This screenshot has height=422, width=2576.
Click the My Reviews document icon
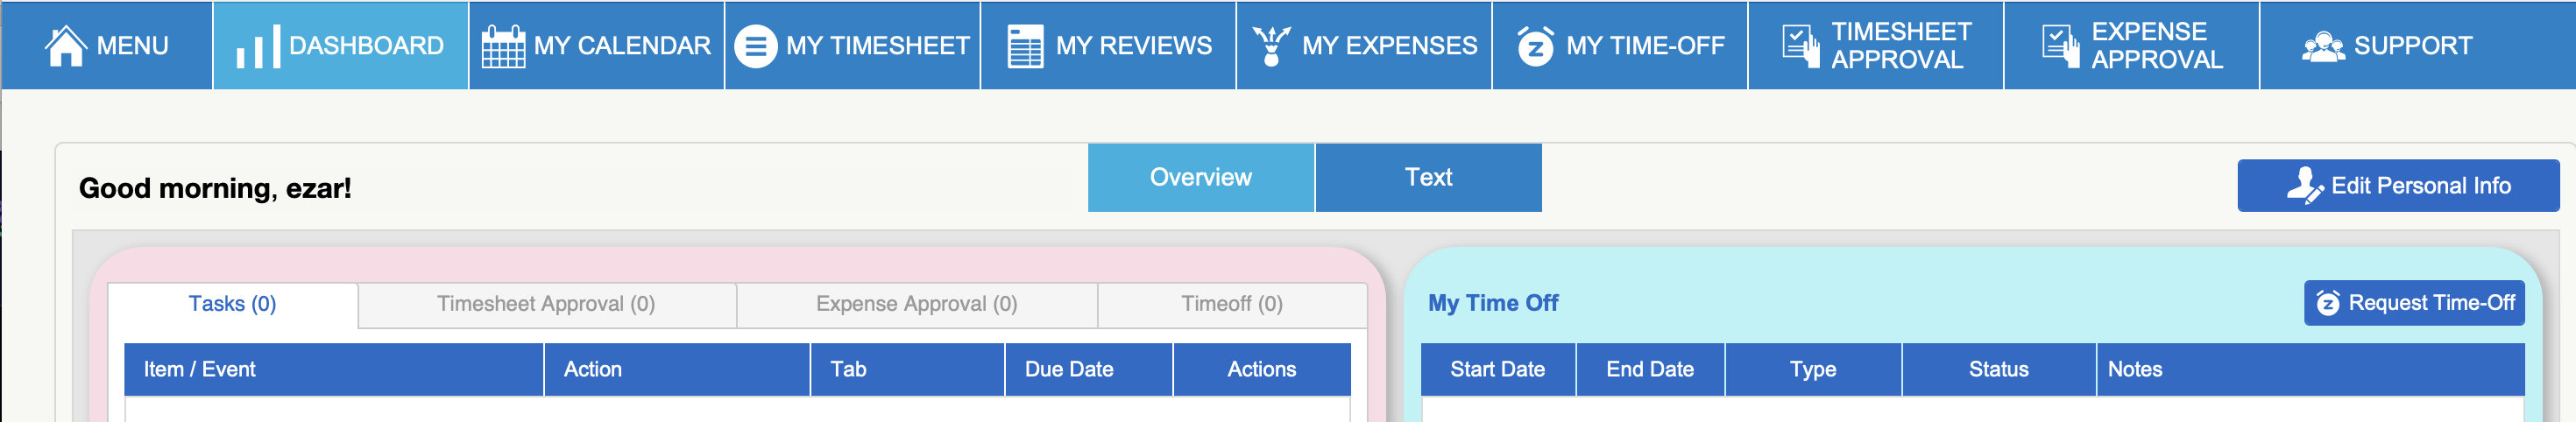point(1025,47)
